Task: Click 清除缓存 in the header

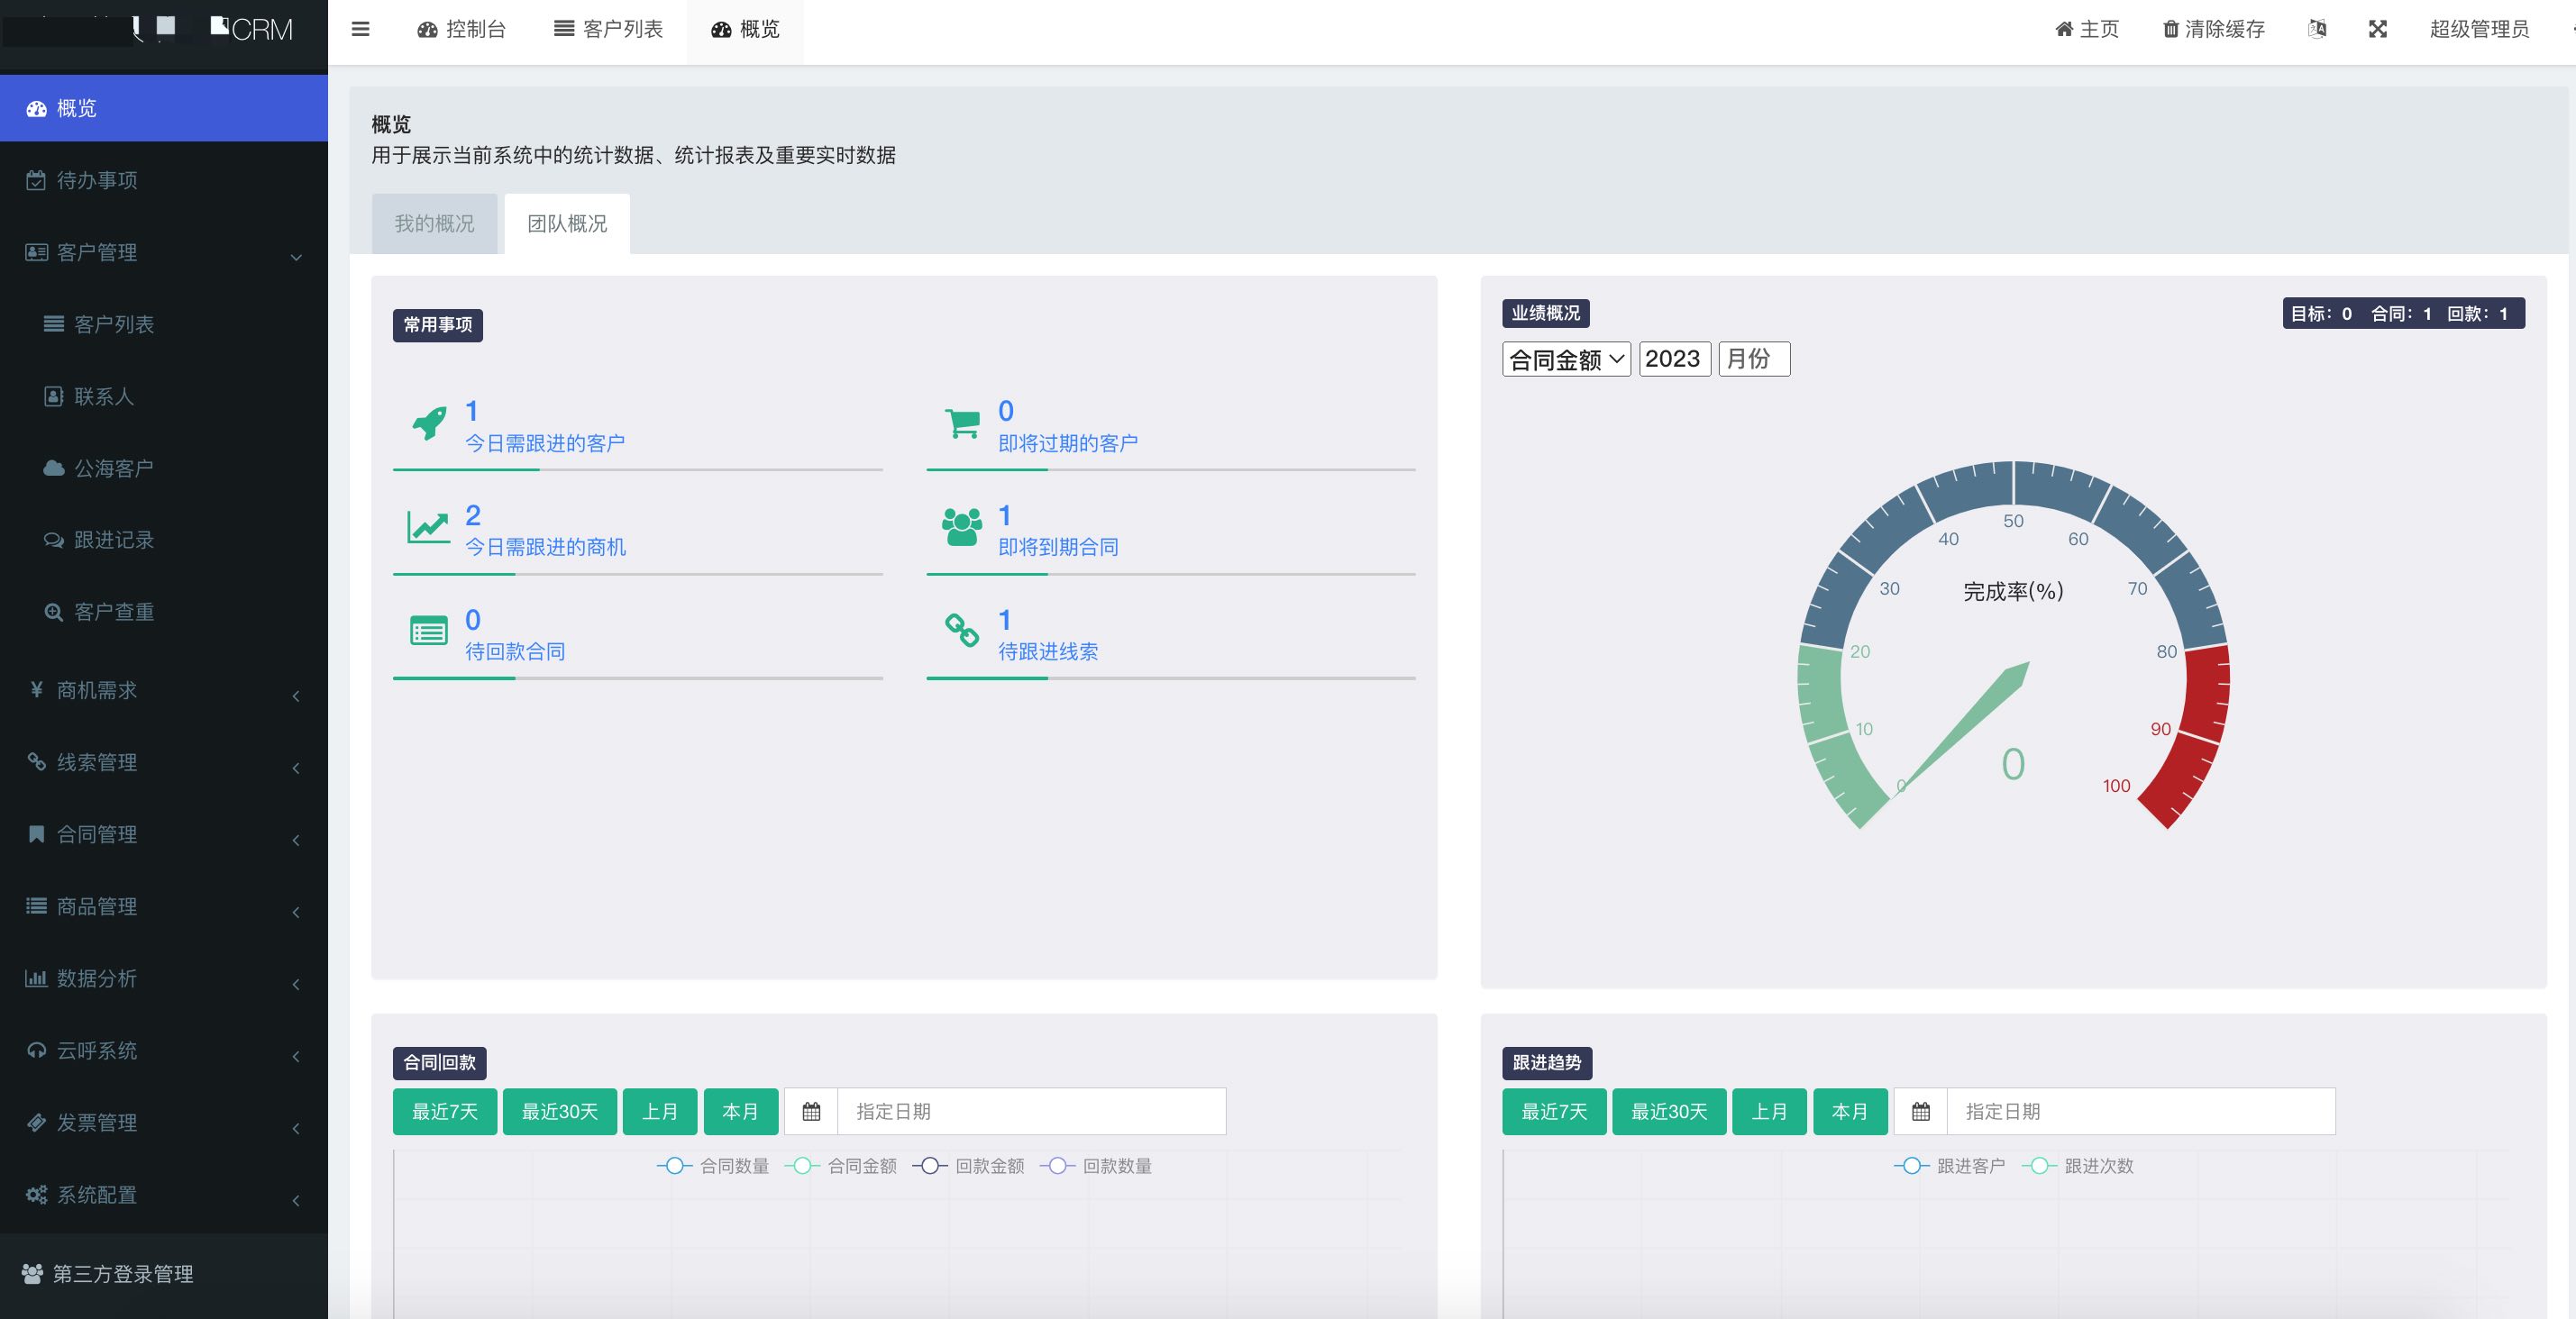Action: 2214,29
